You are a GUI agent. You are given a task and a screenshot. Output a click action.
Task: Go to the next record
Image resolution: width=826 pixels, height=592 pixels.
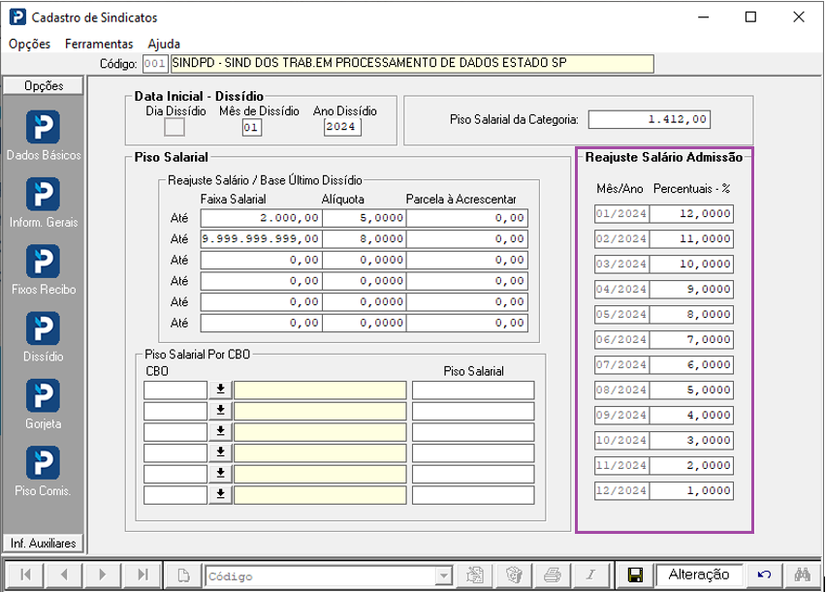pyautogui.click(x=103, y=575)
